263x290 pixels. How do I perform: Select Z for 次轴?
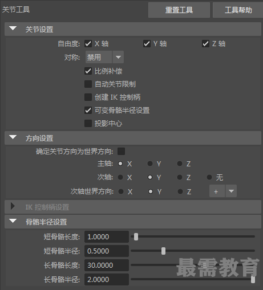[x=180, y=177]
